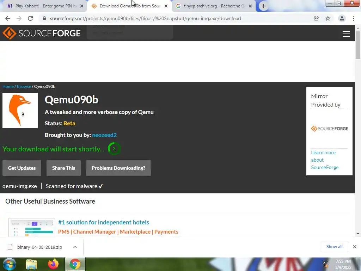Click 'Other Useful Business Software' heading
The height and width of the screenshot is (271, 361).
50,201
